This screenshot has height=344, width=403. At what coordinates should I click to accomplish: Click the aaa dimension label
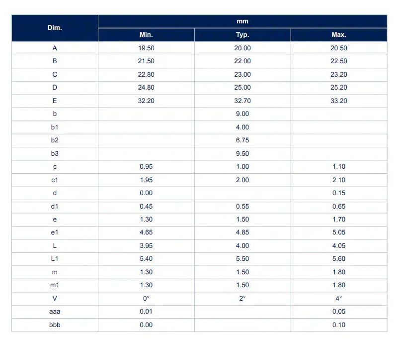tap(55, 312)
